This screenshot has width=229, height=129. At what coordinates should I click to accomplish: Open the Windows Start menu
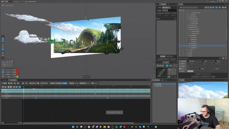click(73, 127)
